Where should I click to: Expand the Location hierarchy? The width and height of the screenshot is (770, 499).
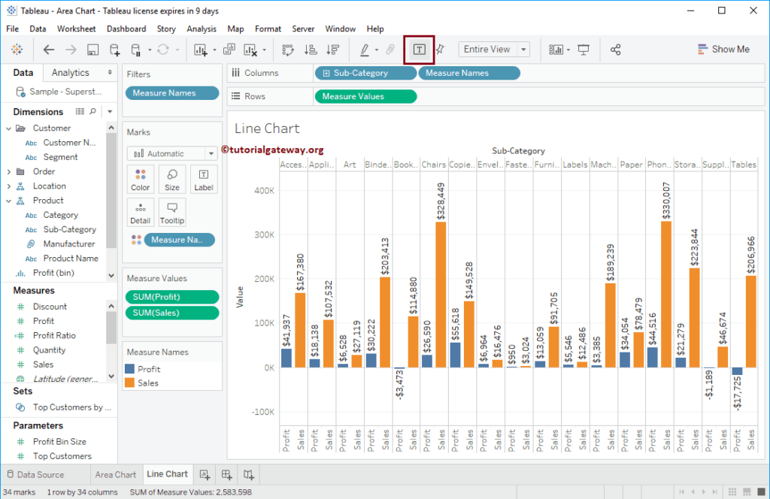(x=9, y=186)
